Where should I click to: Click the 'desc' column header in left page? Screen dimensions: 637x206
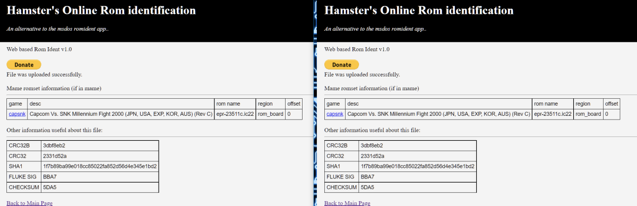[121, 104]
